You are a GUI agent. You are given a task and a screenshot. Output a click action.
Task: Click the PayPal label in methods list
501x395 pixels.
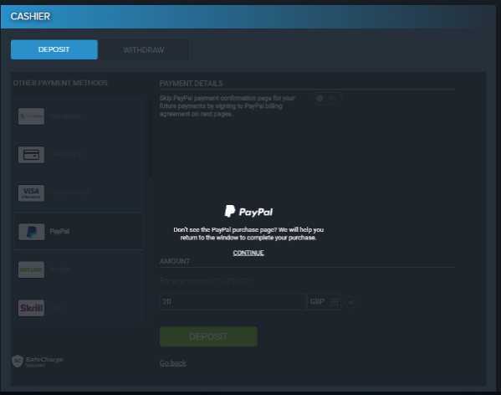tap(59, 231)
